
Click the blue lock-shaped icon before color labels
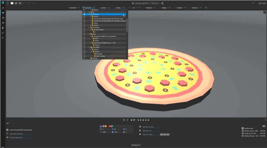coord(101,126)
